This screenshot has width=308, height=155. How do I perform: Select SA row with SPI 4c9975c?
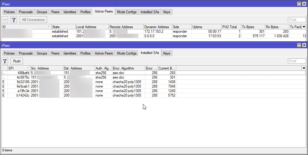[x=154, y=77]
